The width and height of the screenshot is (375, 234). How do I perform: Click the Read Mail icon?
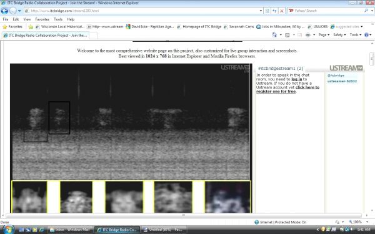point(299,35)
